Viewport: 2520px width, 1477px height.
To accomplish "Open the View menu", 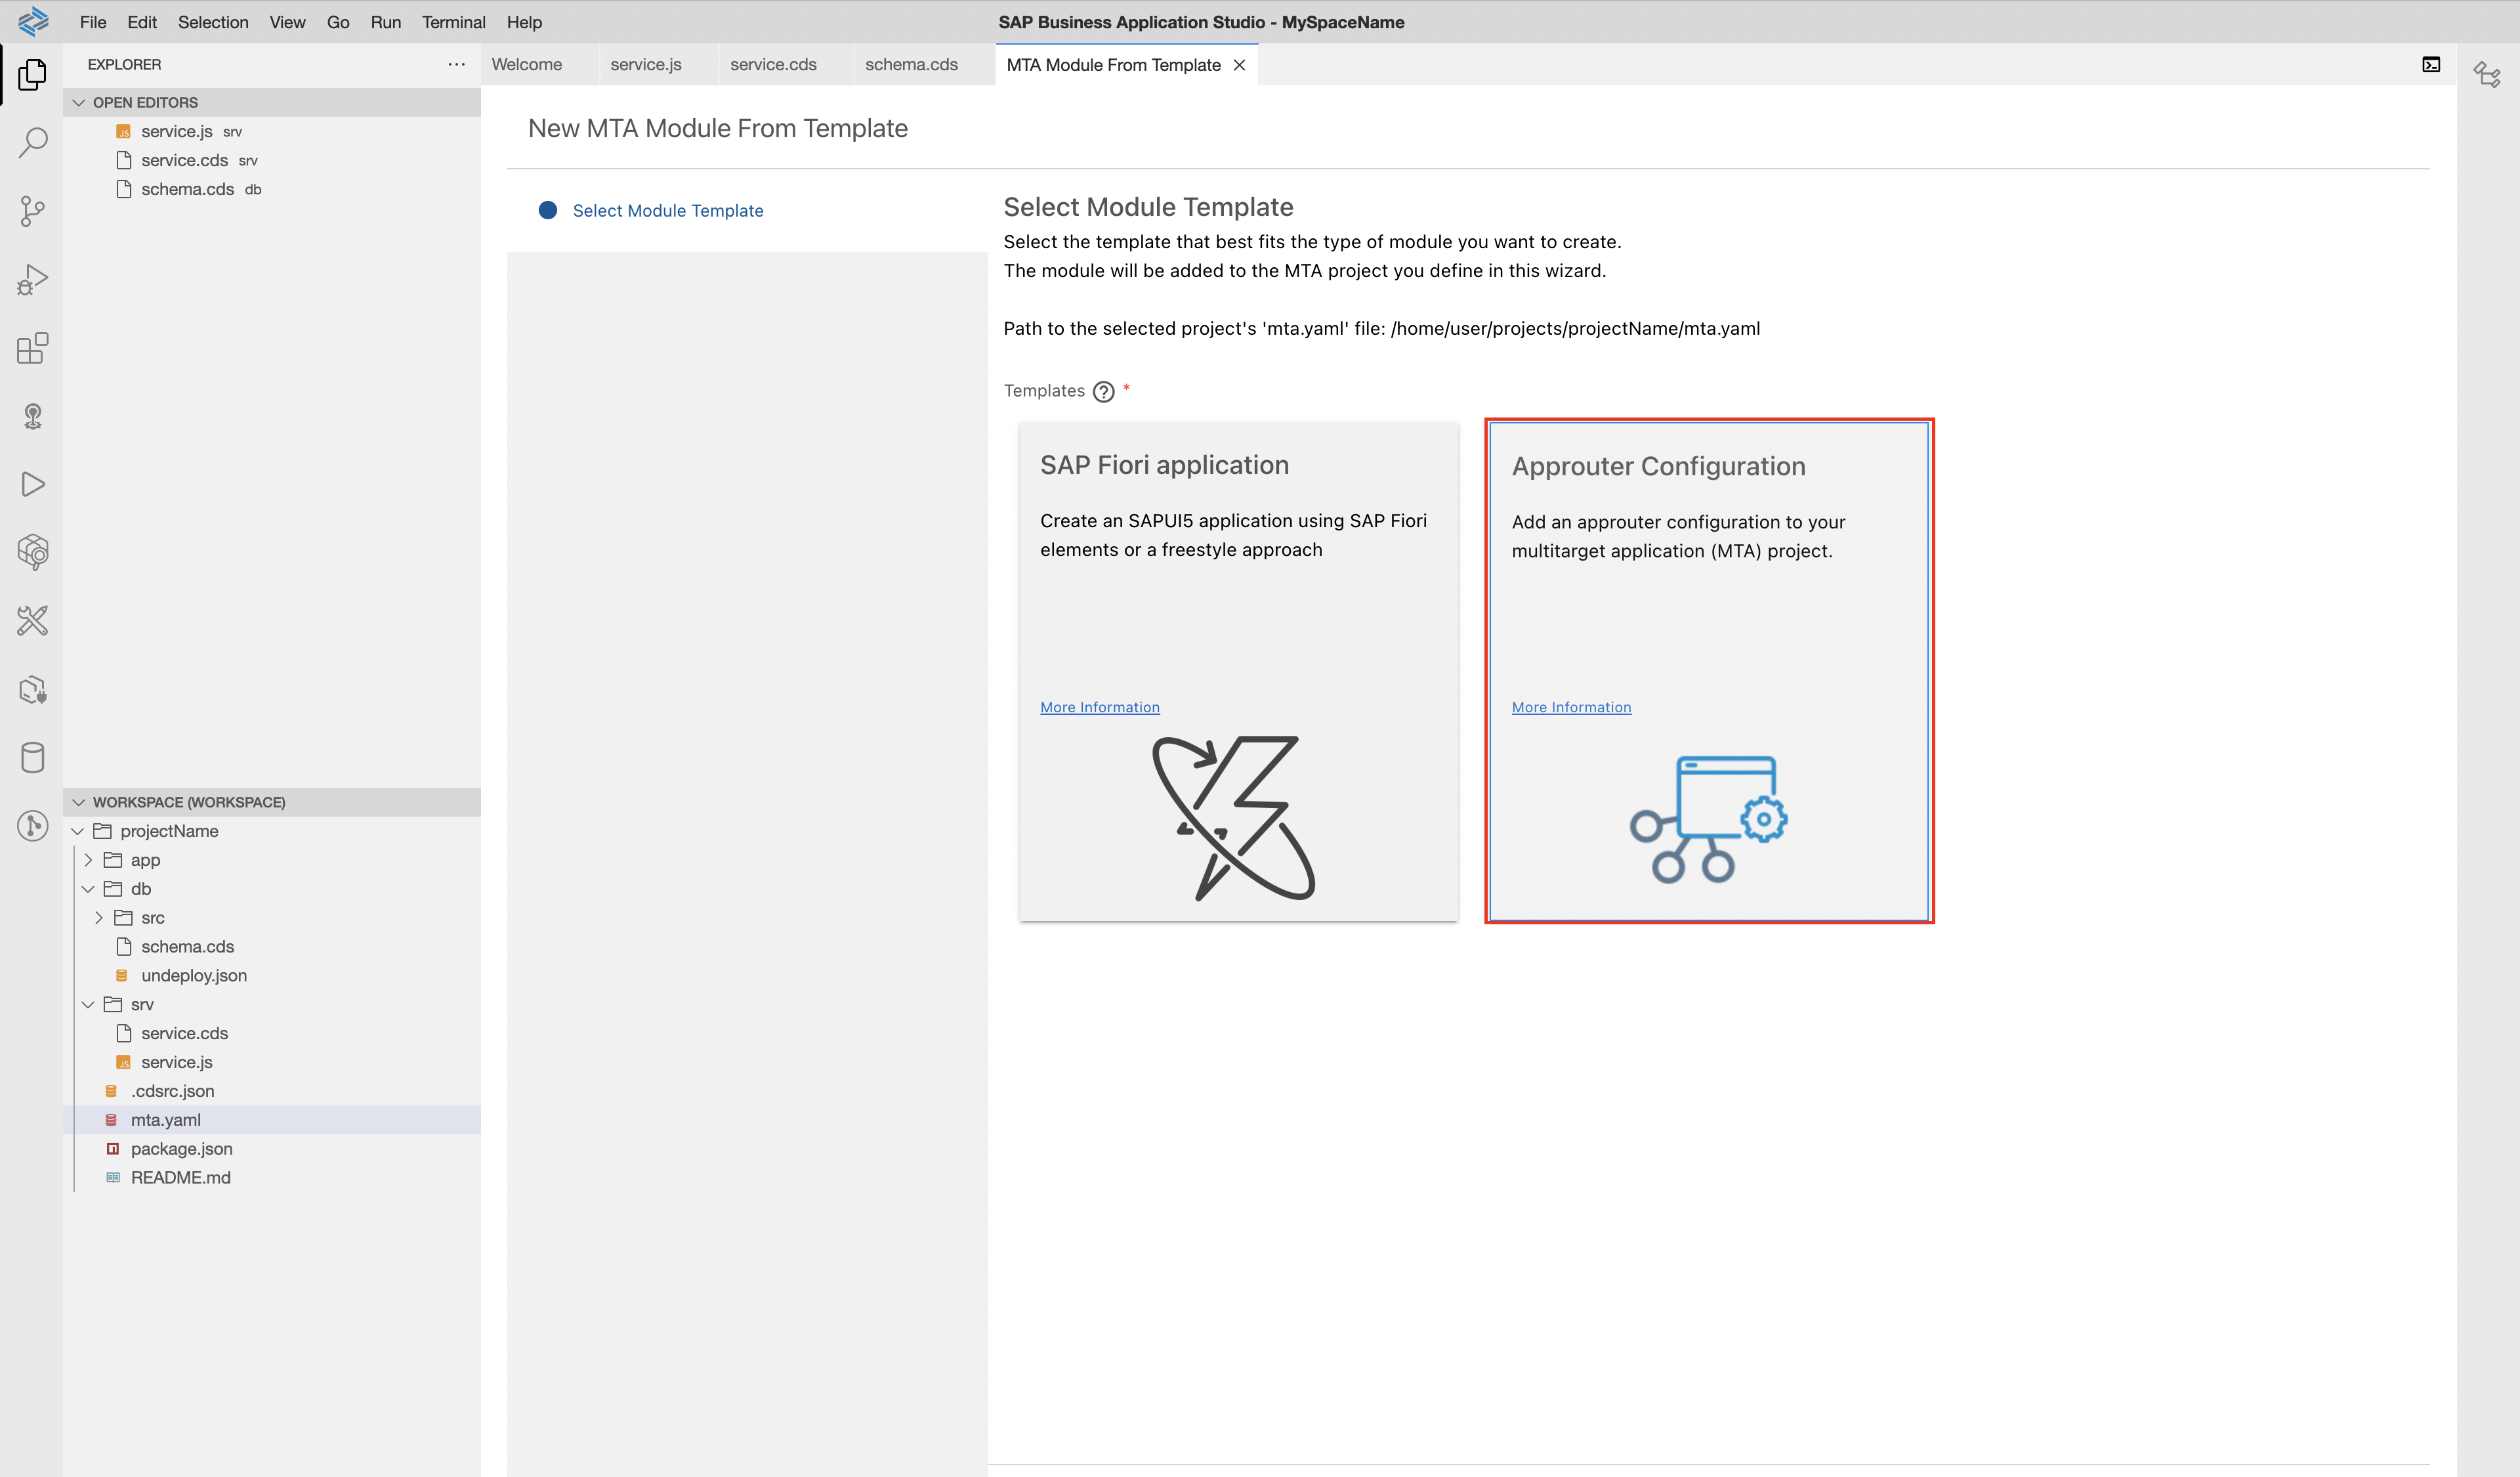I will [287, 22].
